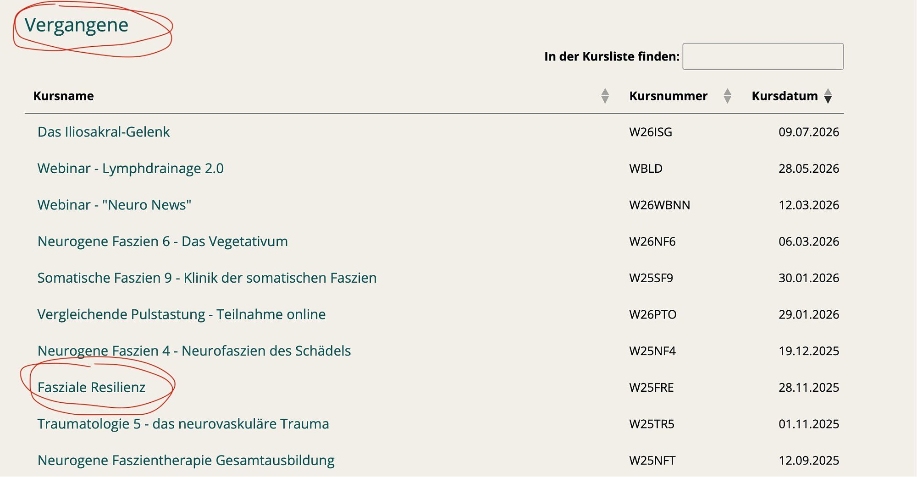Screen dimensions: 917x477
Task: Click the Kursnummer column header
Action: coord(668,96)
